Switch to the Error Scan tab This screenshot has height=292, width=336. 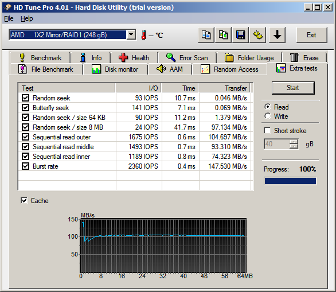(x=187, y=58)
